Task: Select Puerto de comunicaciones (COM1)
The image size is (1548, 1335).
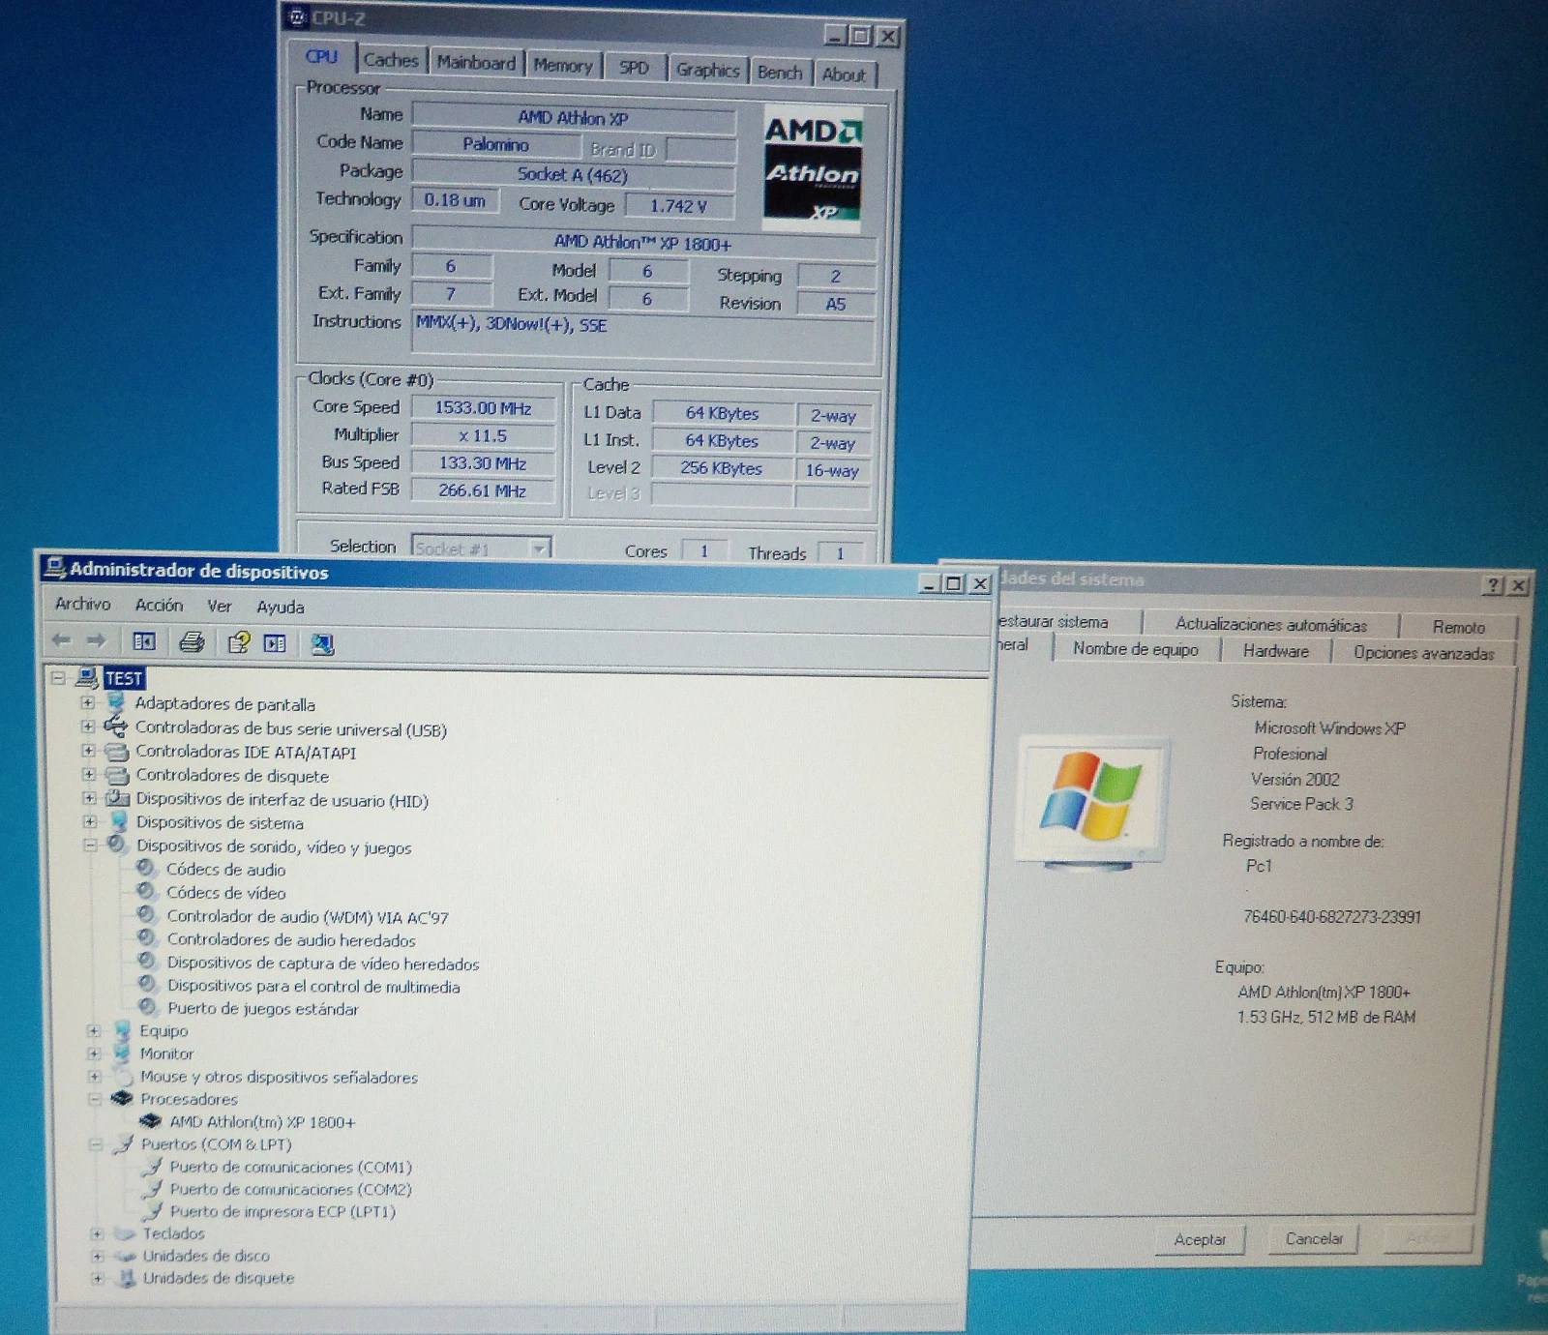Action: click(x=290, y=1167)
